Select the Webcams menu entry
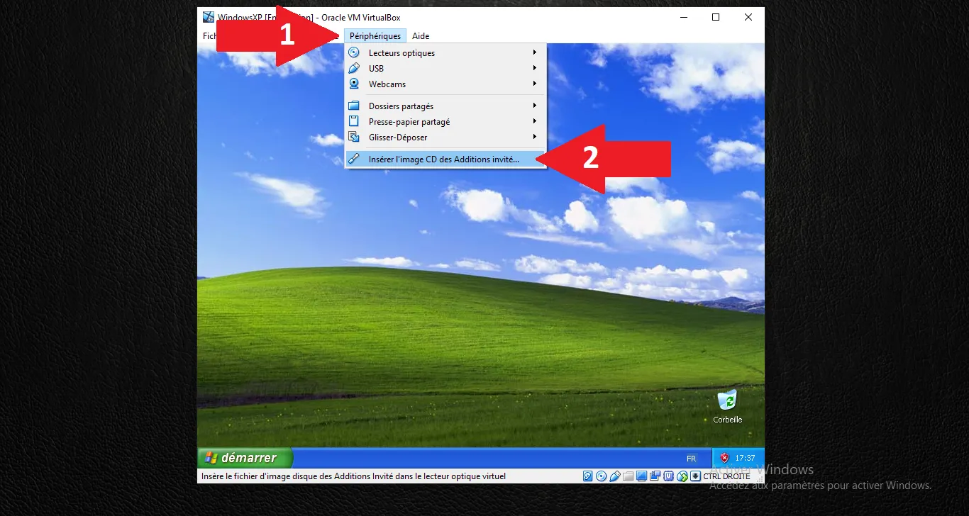The width and height of the screenshot is (969, 516). tap(387, 84)
